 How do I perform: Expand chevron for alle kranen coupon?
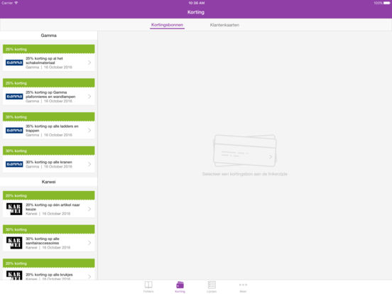pos(89,164)
